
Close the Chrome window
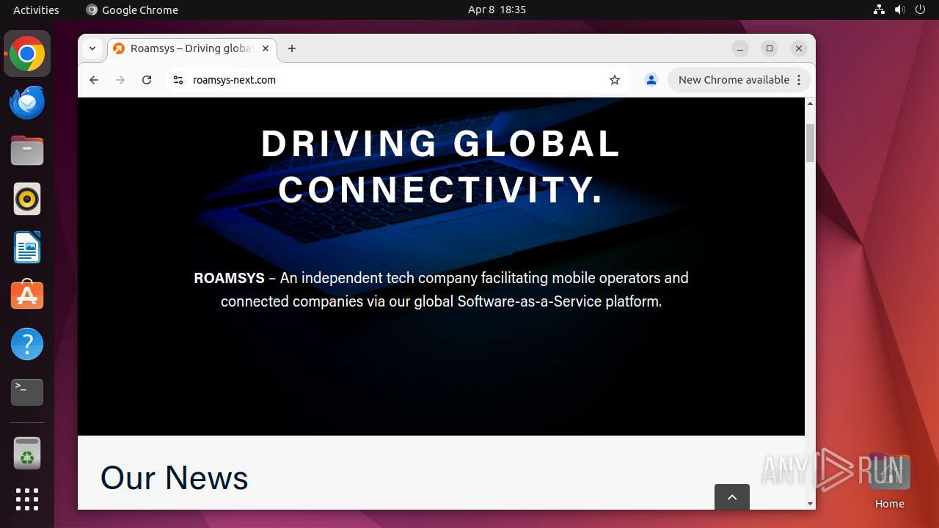(799, 48)
